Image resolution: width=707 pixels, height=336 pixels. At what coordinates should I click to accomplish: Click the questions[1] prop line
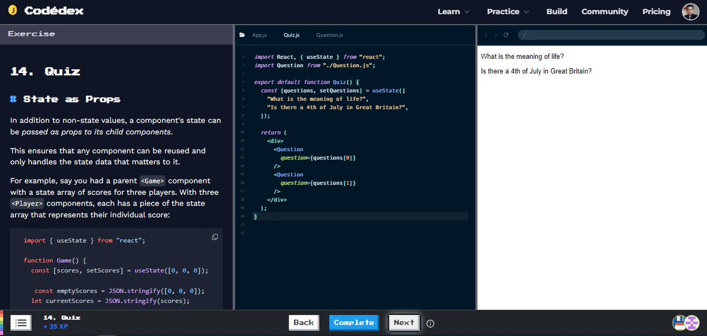click(318, 183)
